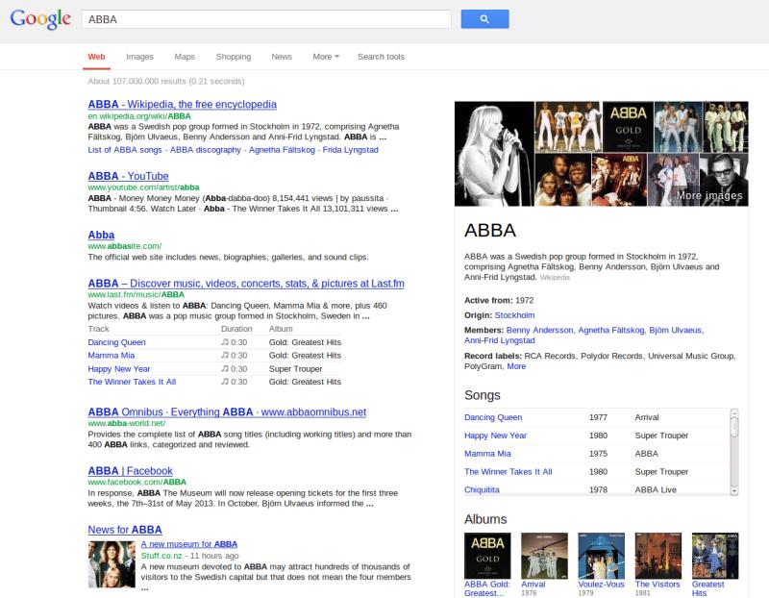The height and width of the screenshot is (598, 769).
Task: Open Mamma Mia in Last.fm track list
Action: [x=112, y=355]
